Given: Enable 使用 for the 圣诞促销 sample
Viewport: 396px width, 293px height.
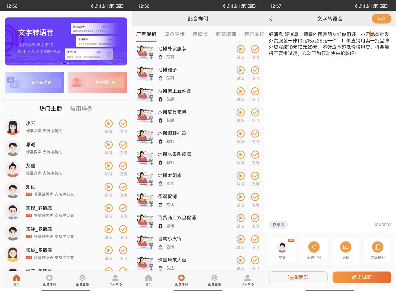Looking at the screenshot, I should [x=255, y=197].
